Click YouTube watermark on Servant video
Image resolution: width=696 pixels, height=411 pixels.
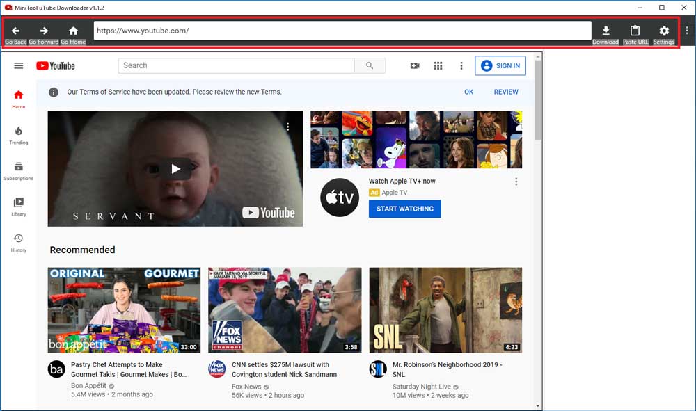(269, 213)
